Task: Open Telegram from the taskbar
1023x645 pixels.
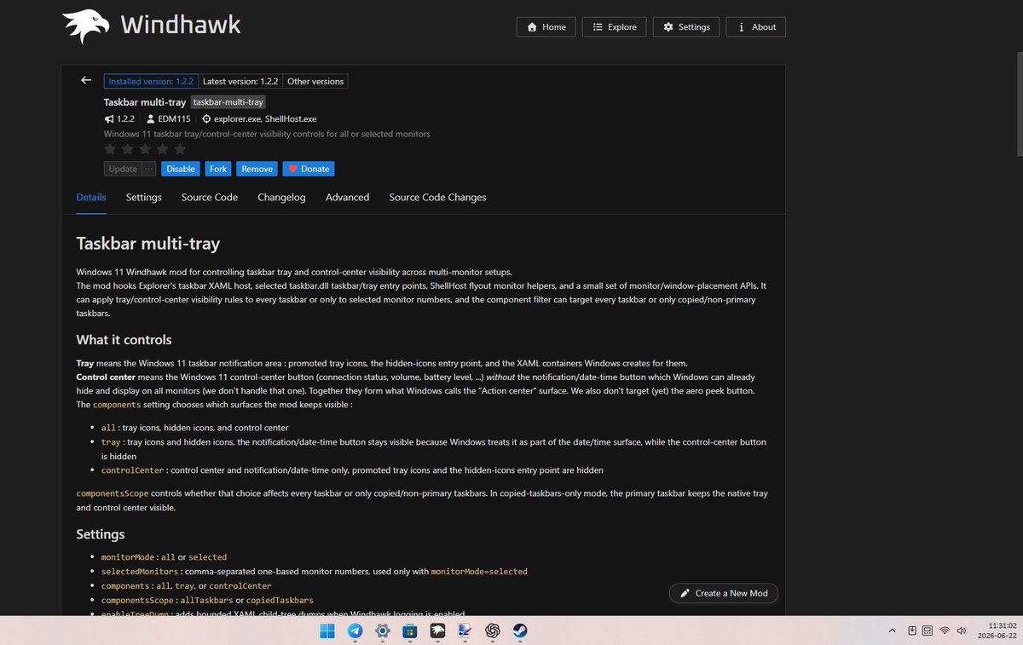Action: [355, 631]
